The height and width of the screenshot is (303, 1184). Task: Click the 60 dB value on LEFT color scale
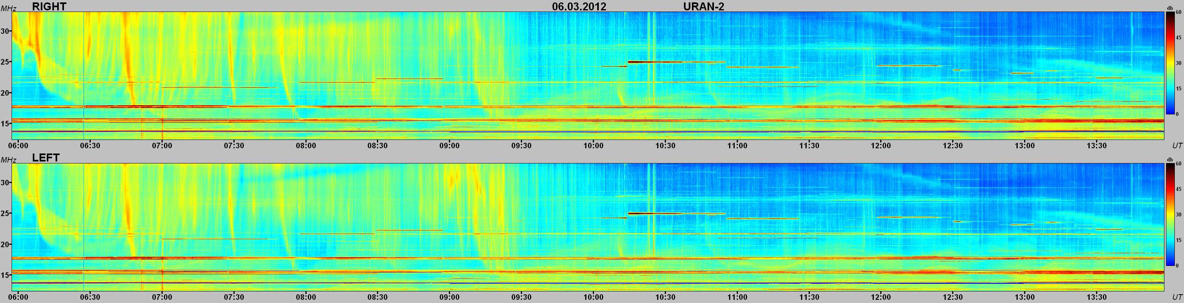[1178, 163]
